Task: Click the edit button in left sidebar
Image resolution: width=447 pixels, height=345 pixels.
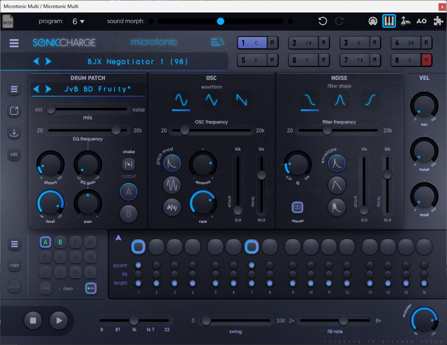Action: coord(14,154)
